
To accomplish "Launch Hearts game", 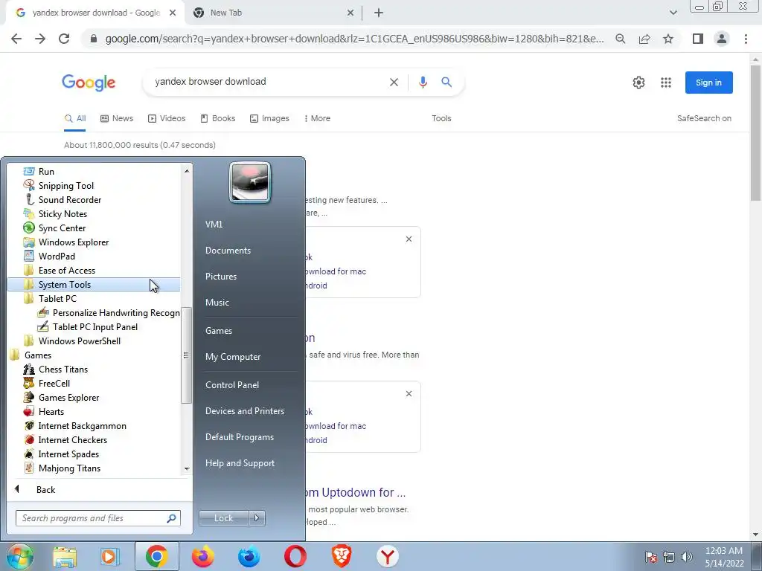I will tap(51, 411).
